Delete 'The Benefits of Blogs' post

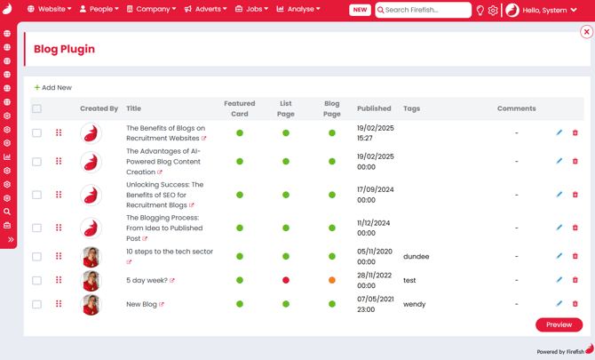click(575, 133)
